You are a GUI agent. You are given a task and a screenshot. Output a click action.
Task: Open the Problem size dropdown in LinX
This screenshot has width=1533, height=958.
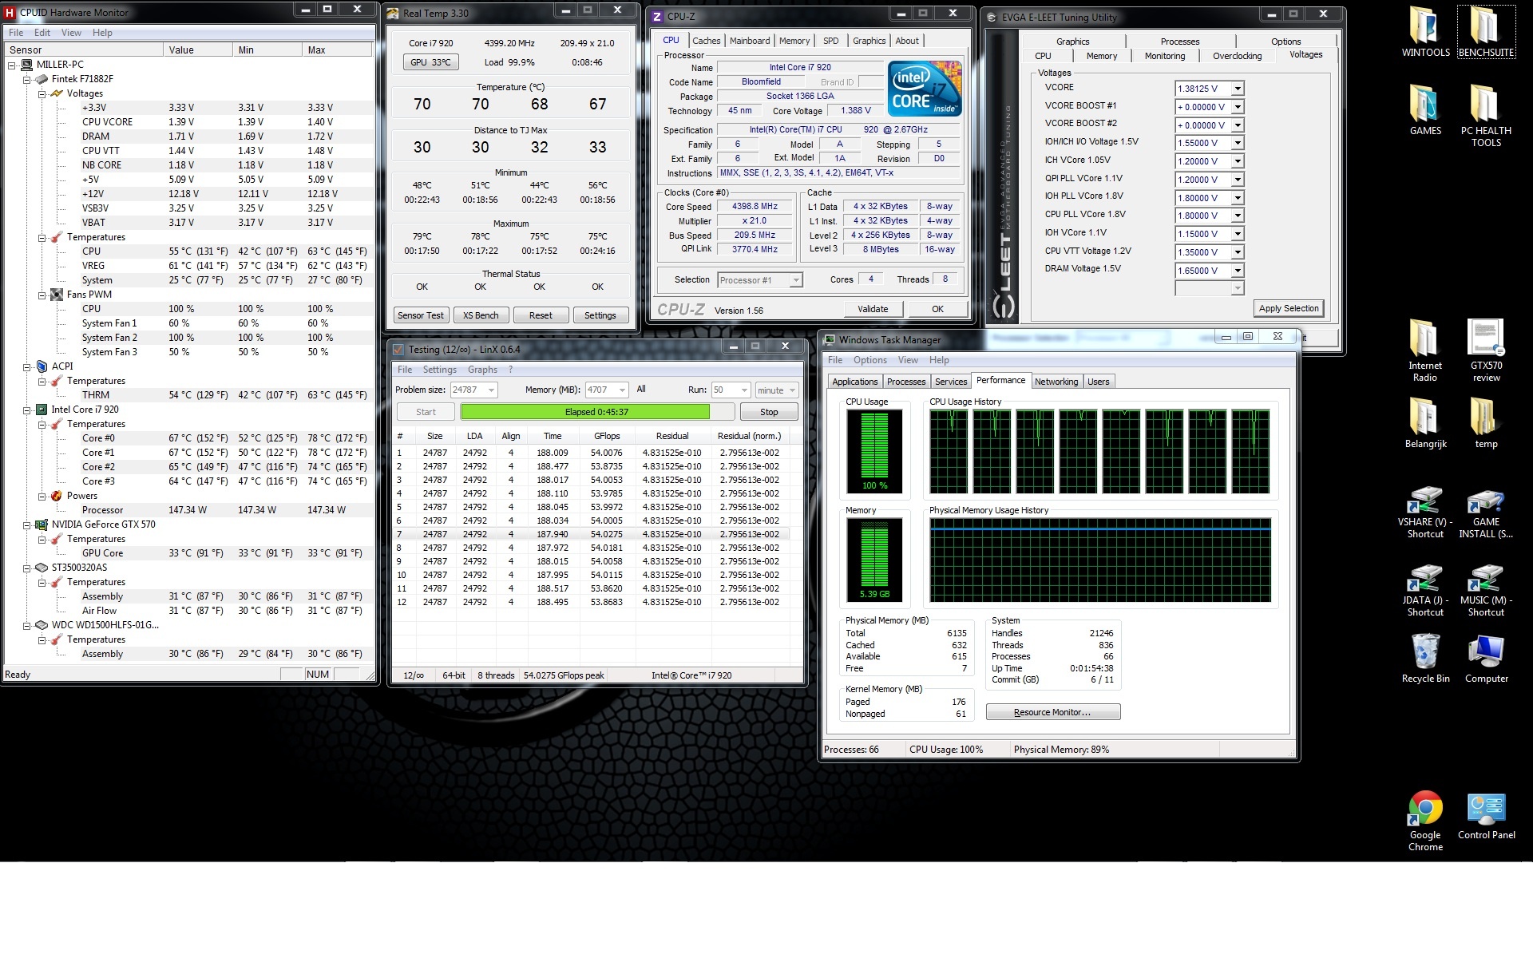click(491, 390)
